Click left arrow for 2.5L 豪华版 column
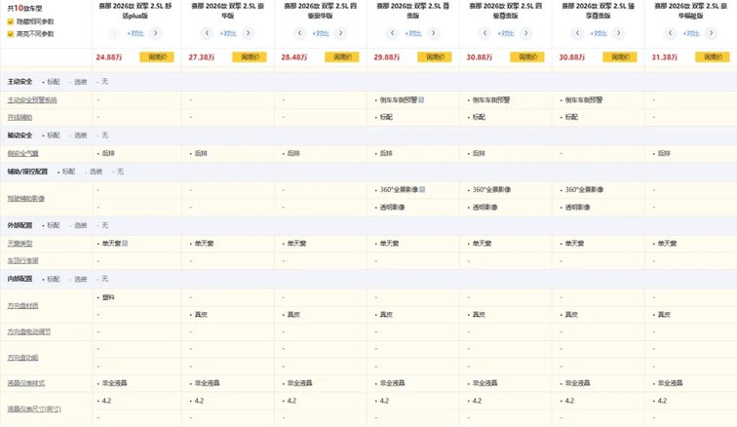This screenshot has height=427, width=737. [206, 33]
